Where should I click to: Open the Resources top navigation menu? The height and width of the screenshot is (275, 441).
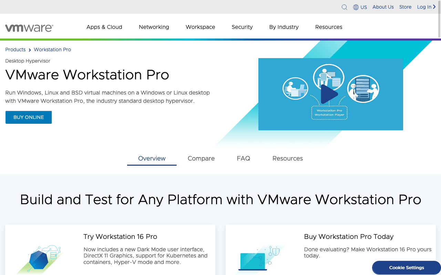[x=329, y=27]
